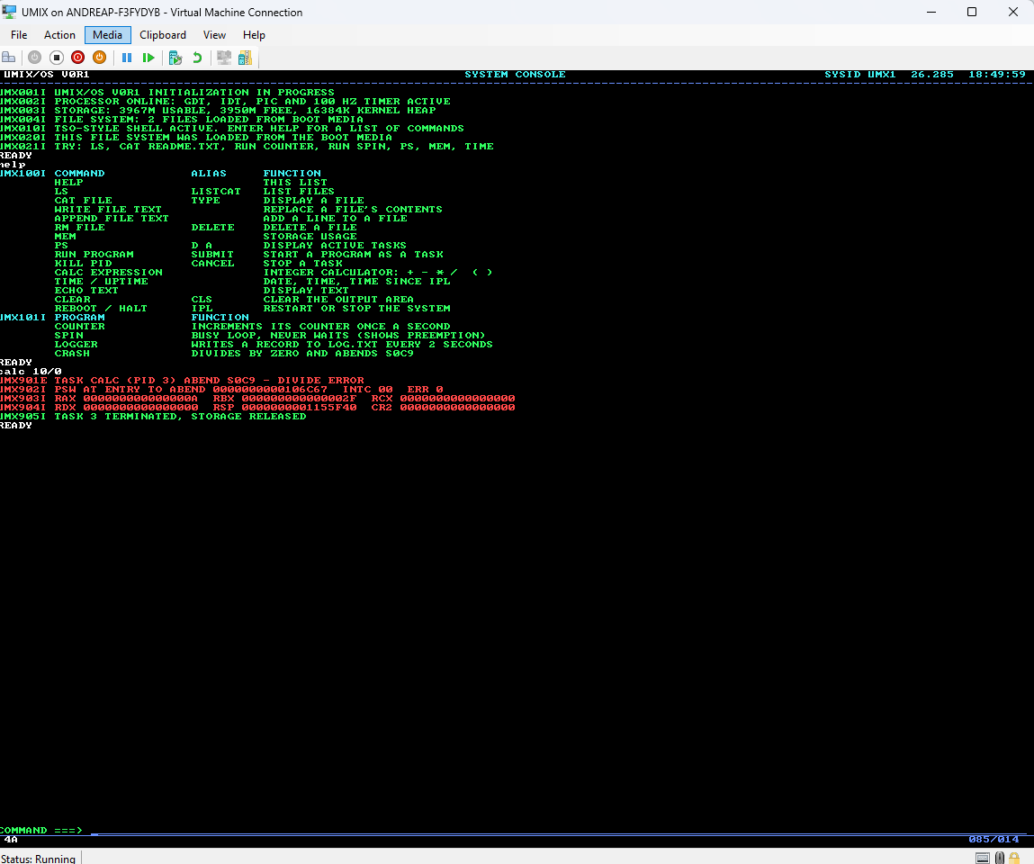Click the UMX905I TASK 3 TERMINATED line
1034x864 pixels.
[153, 416]
